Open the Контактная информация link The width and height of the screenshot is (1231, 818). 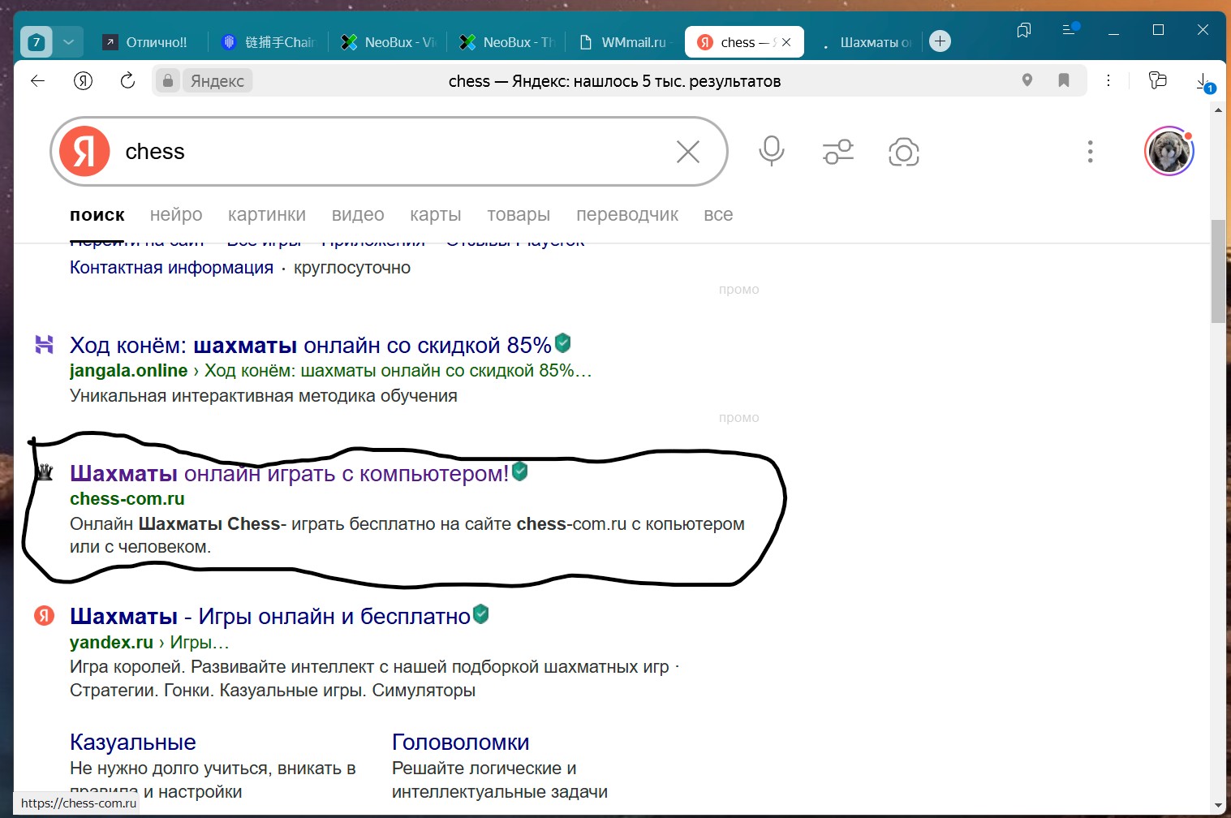pyautogui.click(x=171, y=268)
